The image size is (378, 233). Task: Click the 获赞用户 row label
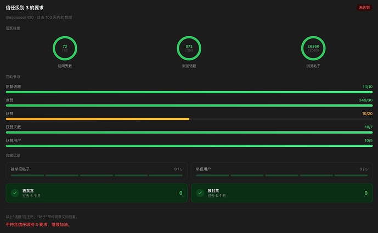(x=14, y=141)
